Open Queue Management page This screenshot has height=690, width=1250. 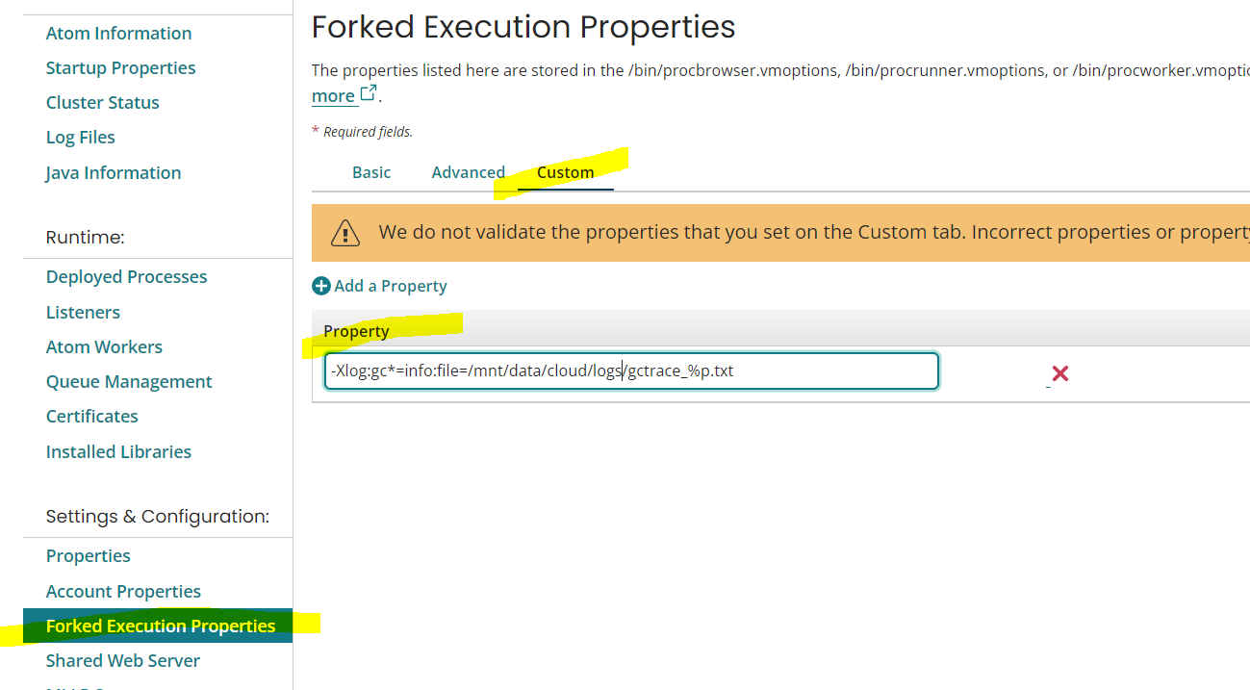[129, 381]
